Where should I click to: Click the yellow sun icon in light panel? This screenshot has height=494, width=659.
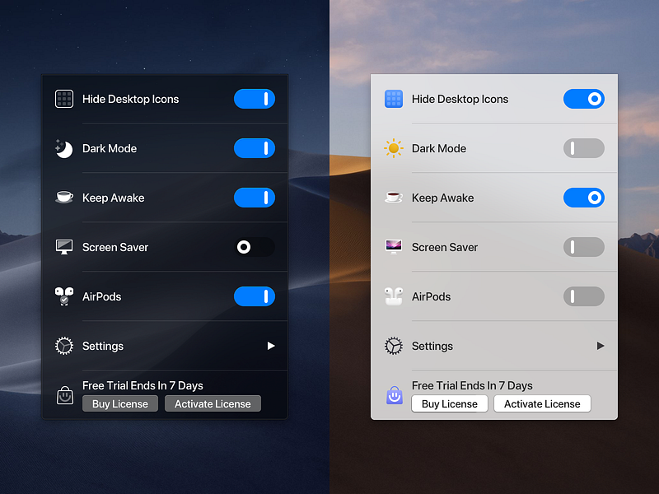pyautogui.click(x=394, y=148)
